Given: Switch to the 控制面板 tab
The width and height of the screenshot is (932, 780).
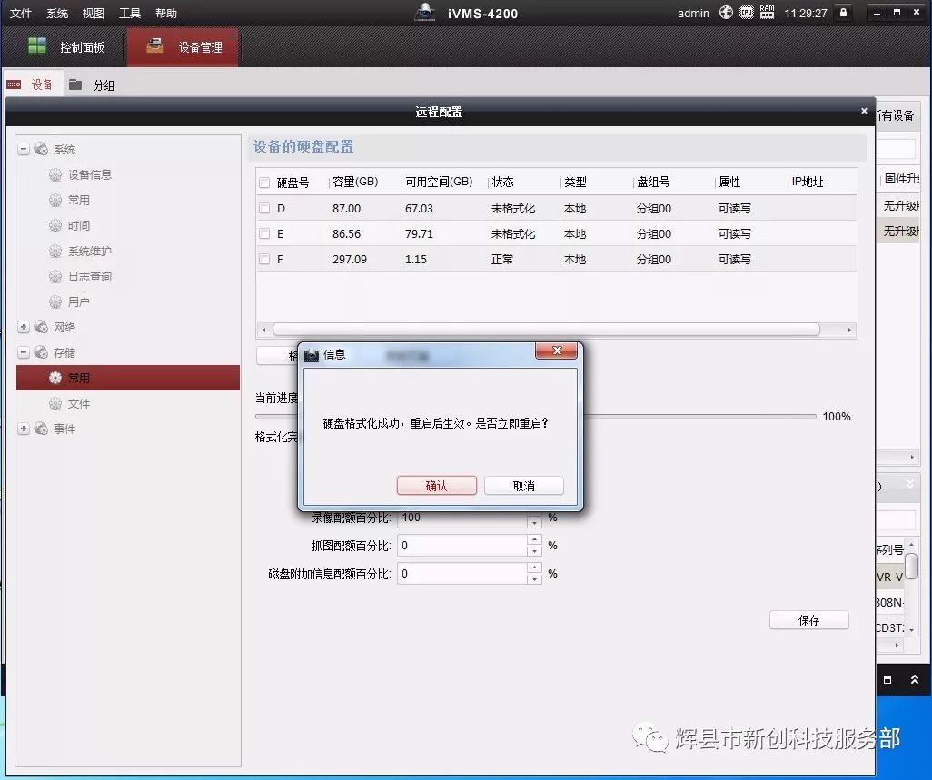Looking at the screenshot, I should (x=65, y=46).
